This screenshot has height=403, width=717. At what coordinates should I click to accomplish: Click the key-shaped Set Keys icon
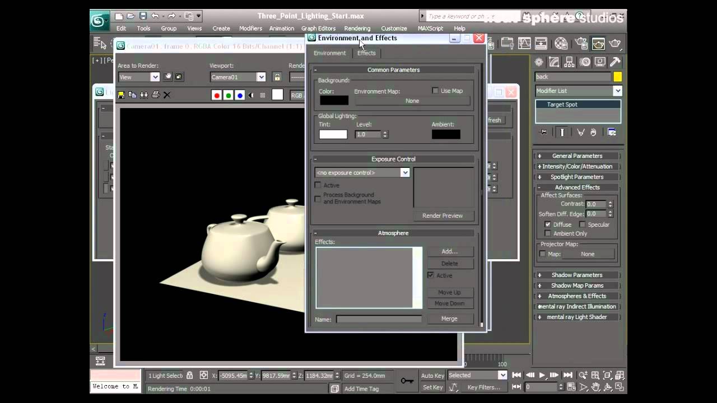click(x=407, y=381)
